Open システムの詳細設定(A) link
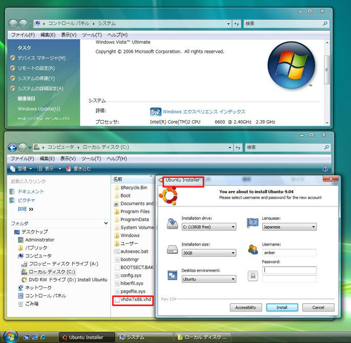This screenshot has height=343, width=351. (41, 88)
